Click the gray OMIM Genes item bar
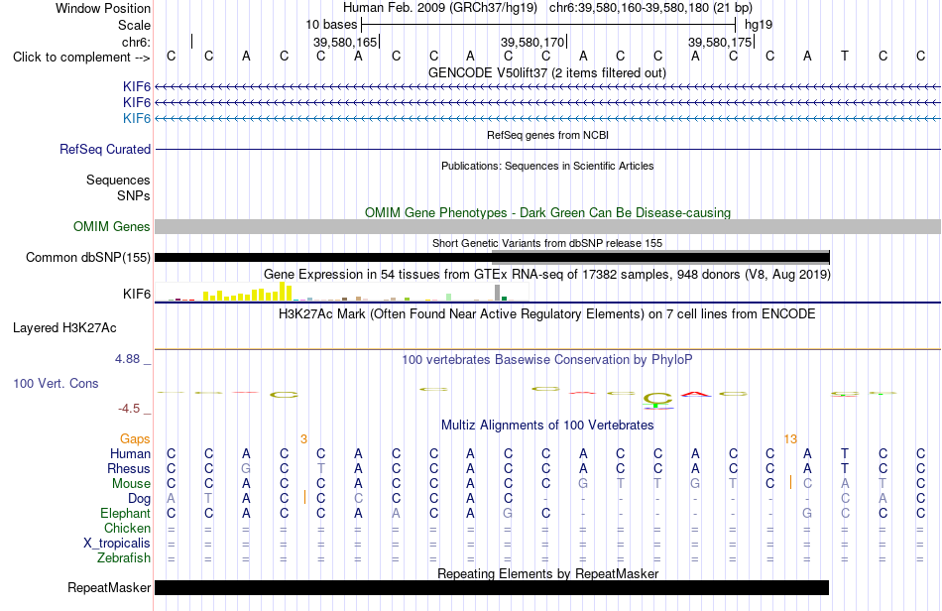 coord(547,226)
